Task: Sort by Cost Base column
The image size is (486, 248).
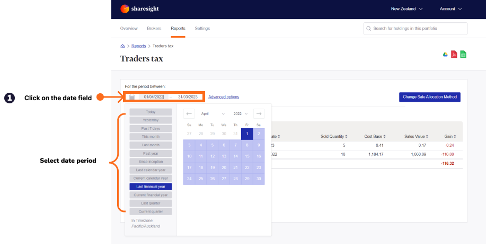Action: point(375,136)
